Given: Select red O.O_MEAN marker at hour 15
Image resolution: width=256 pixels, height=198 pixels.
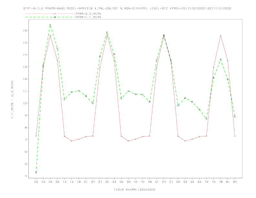Looking at the screenshot, I should (x=71, y=141).
